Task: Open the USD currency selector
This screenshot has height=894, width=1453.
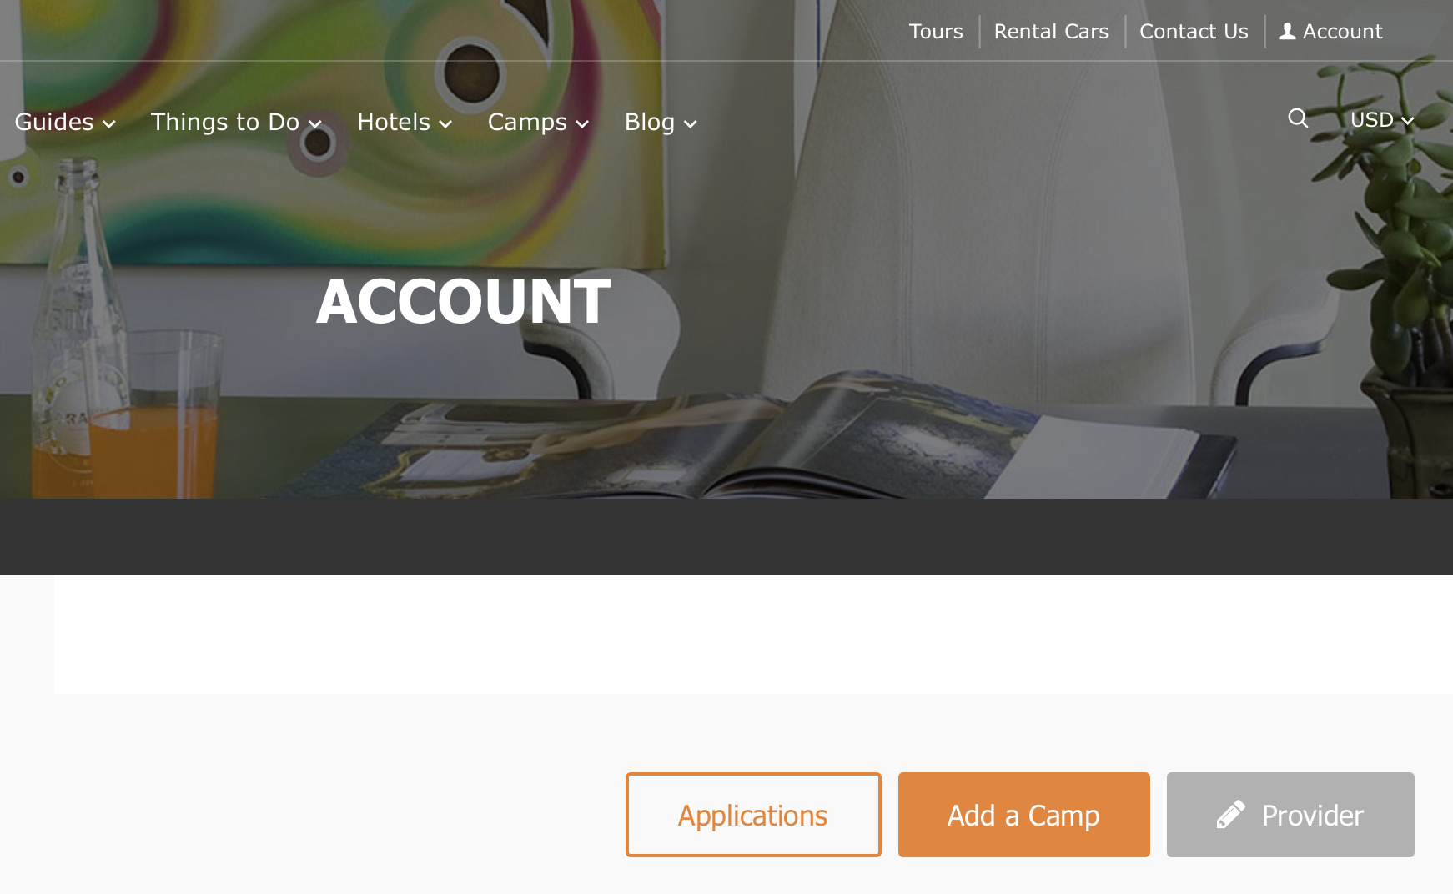Action: [x=1382, y=120]
